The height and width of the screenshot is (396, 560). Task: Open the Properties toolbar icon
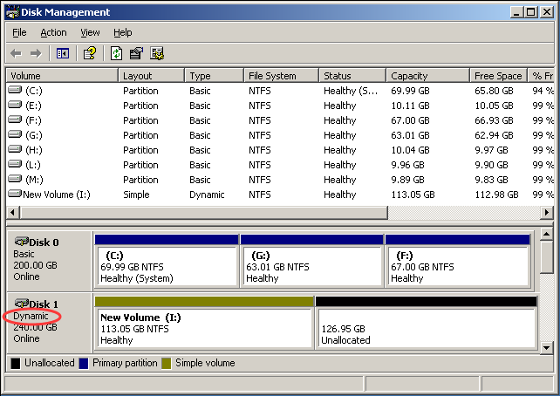tap(136, 53)
